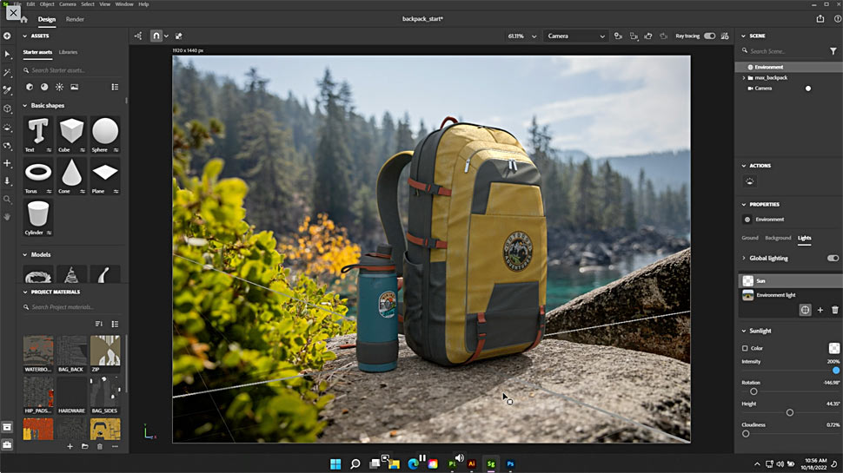Image resolution: width=843 pixels, height=473 pixels.
Task: Switch to the Render tab
Action: coord(75,19)
